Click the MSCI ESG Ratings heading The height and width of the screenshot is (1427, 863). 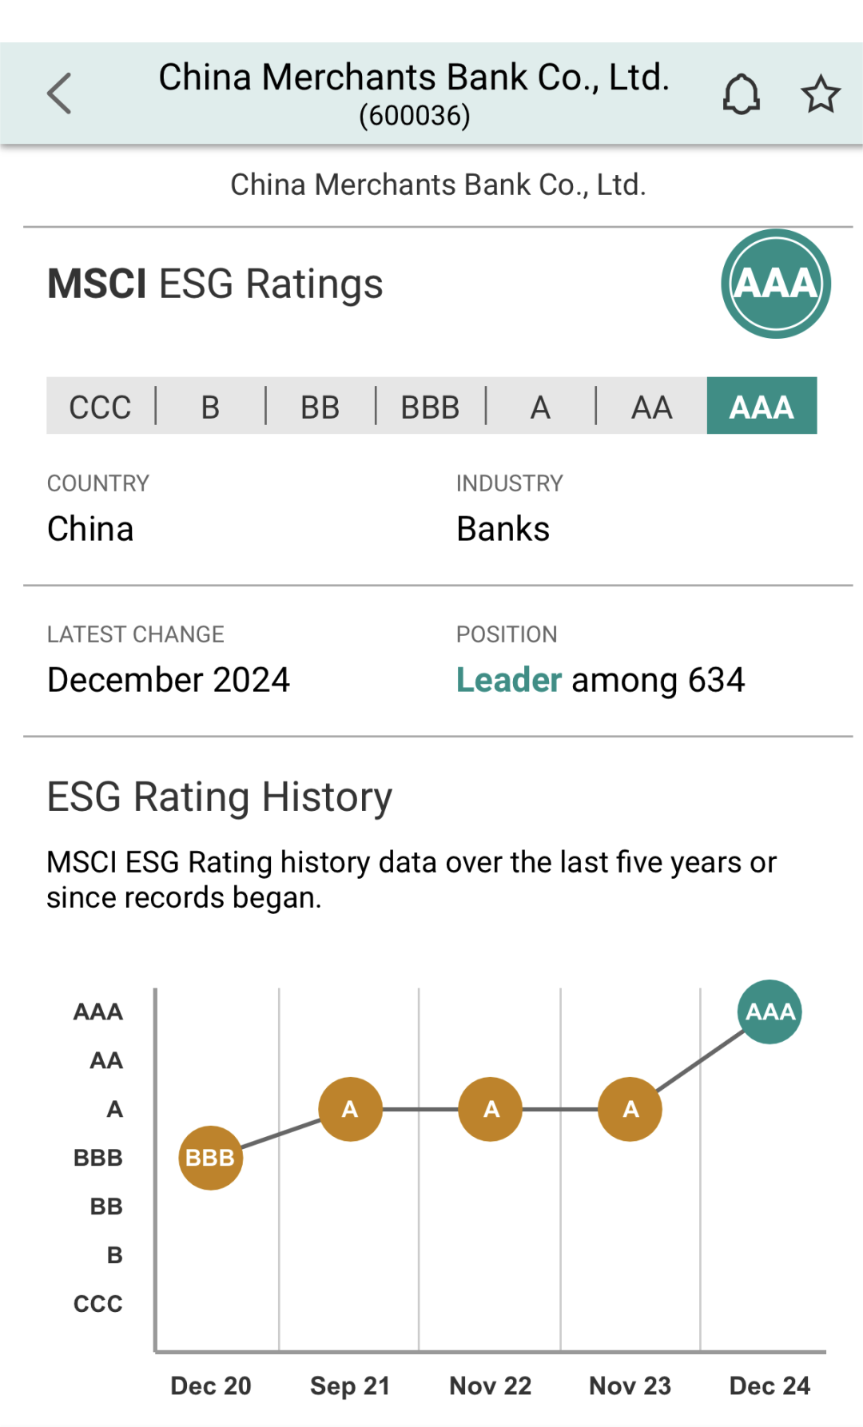click(215, 284)
